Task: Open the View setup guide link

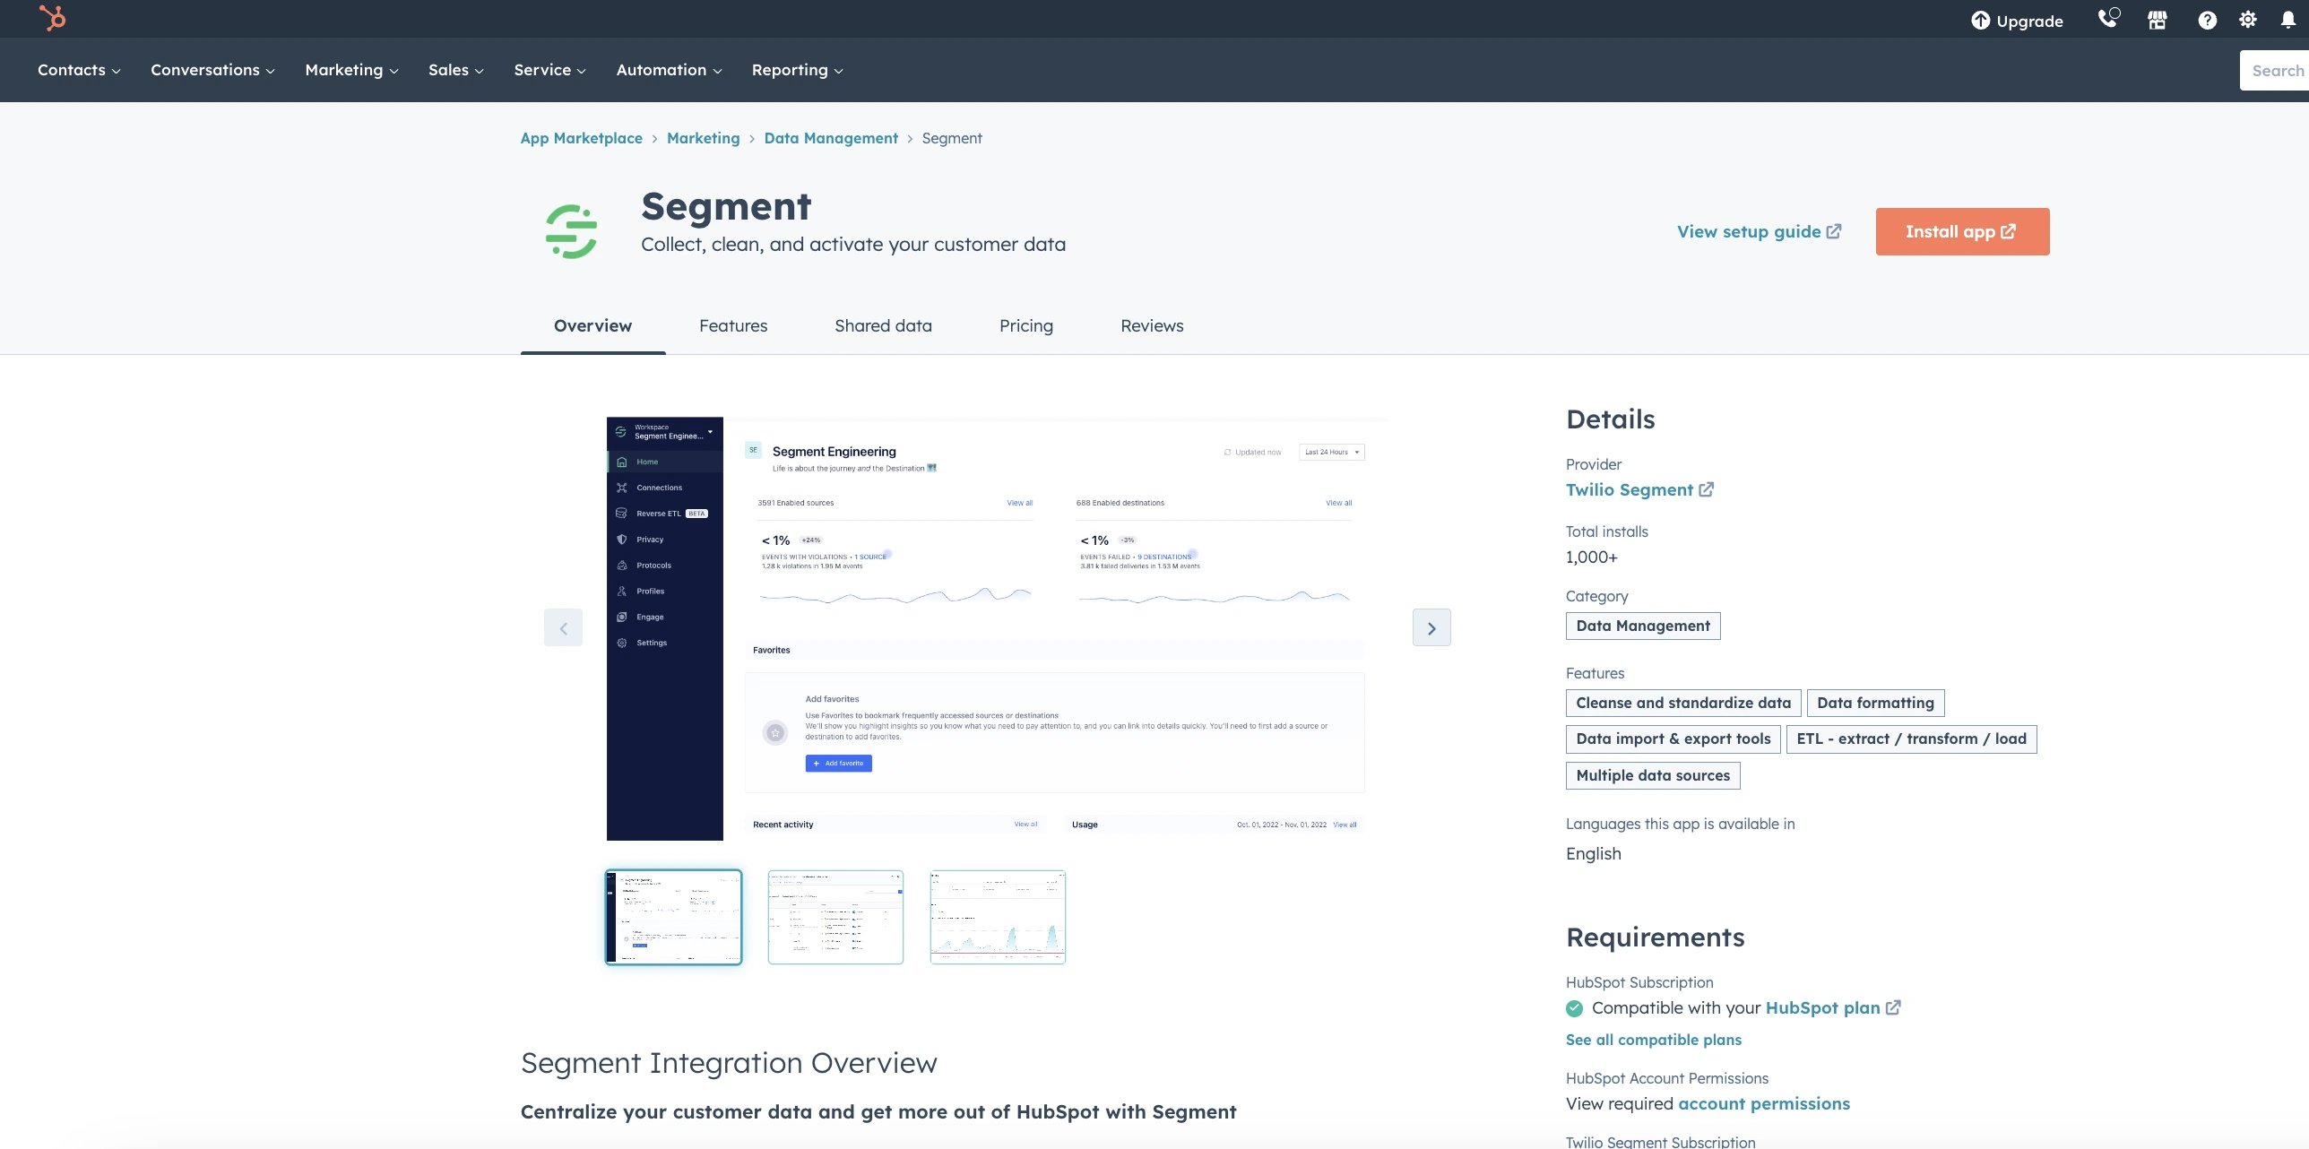Action: tap(1759, 231)
